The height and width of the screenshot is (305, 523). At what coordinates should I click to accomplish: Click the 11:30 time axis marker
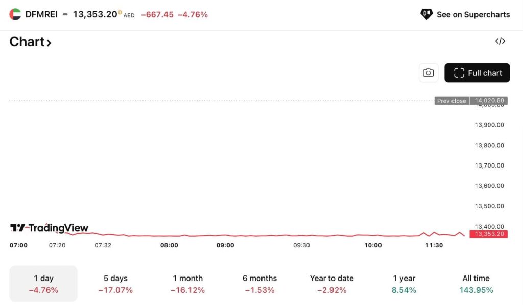[x=434, y=245]
